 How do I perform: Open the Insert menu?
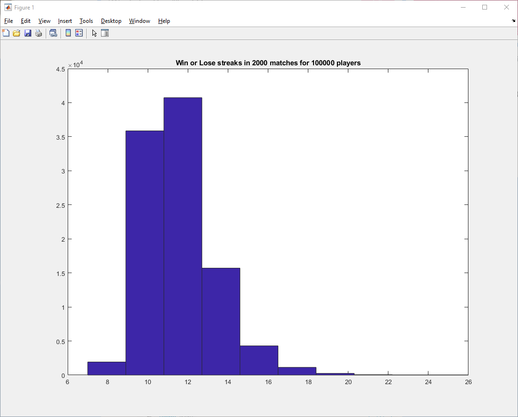(x=65, y=21)
